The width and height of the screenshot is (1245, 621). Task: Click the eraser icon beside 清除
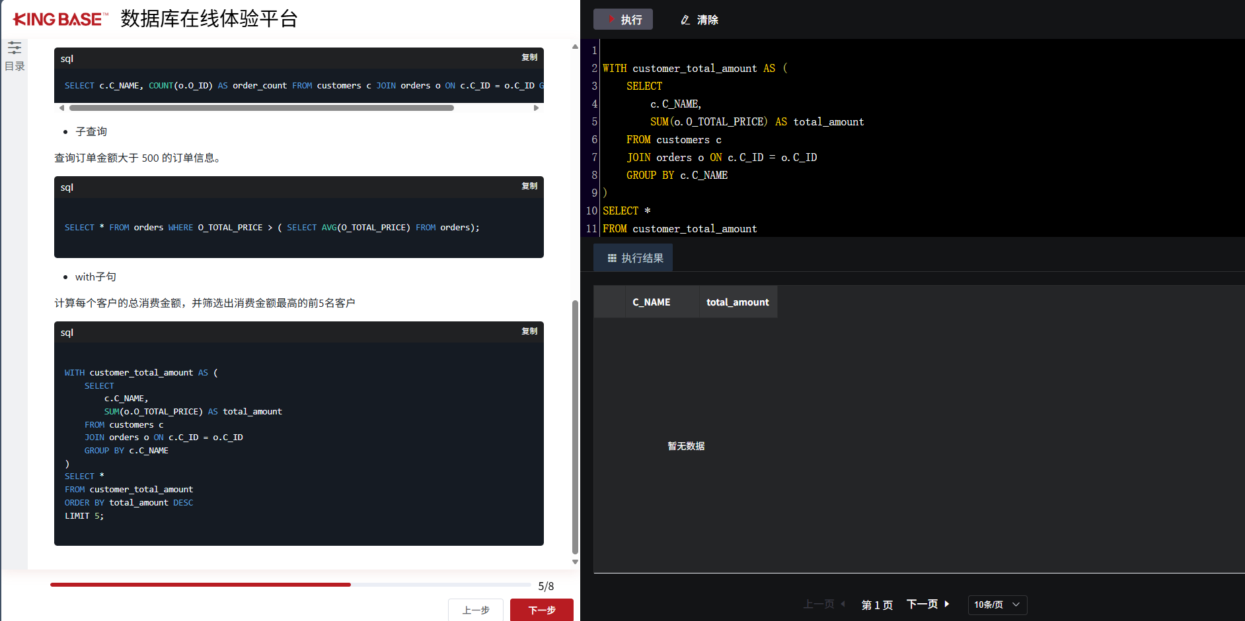[x=685, y=20]
